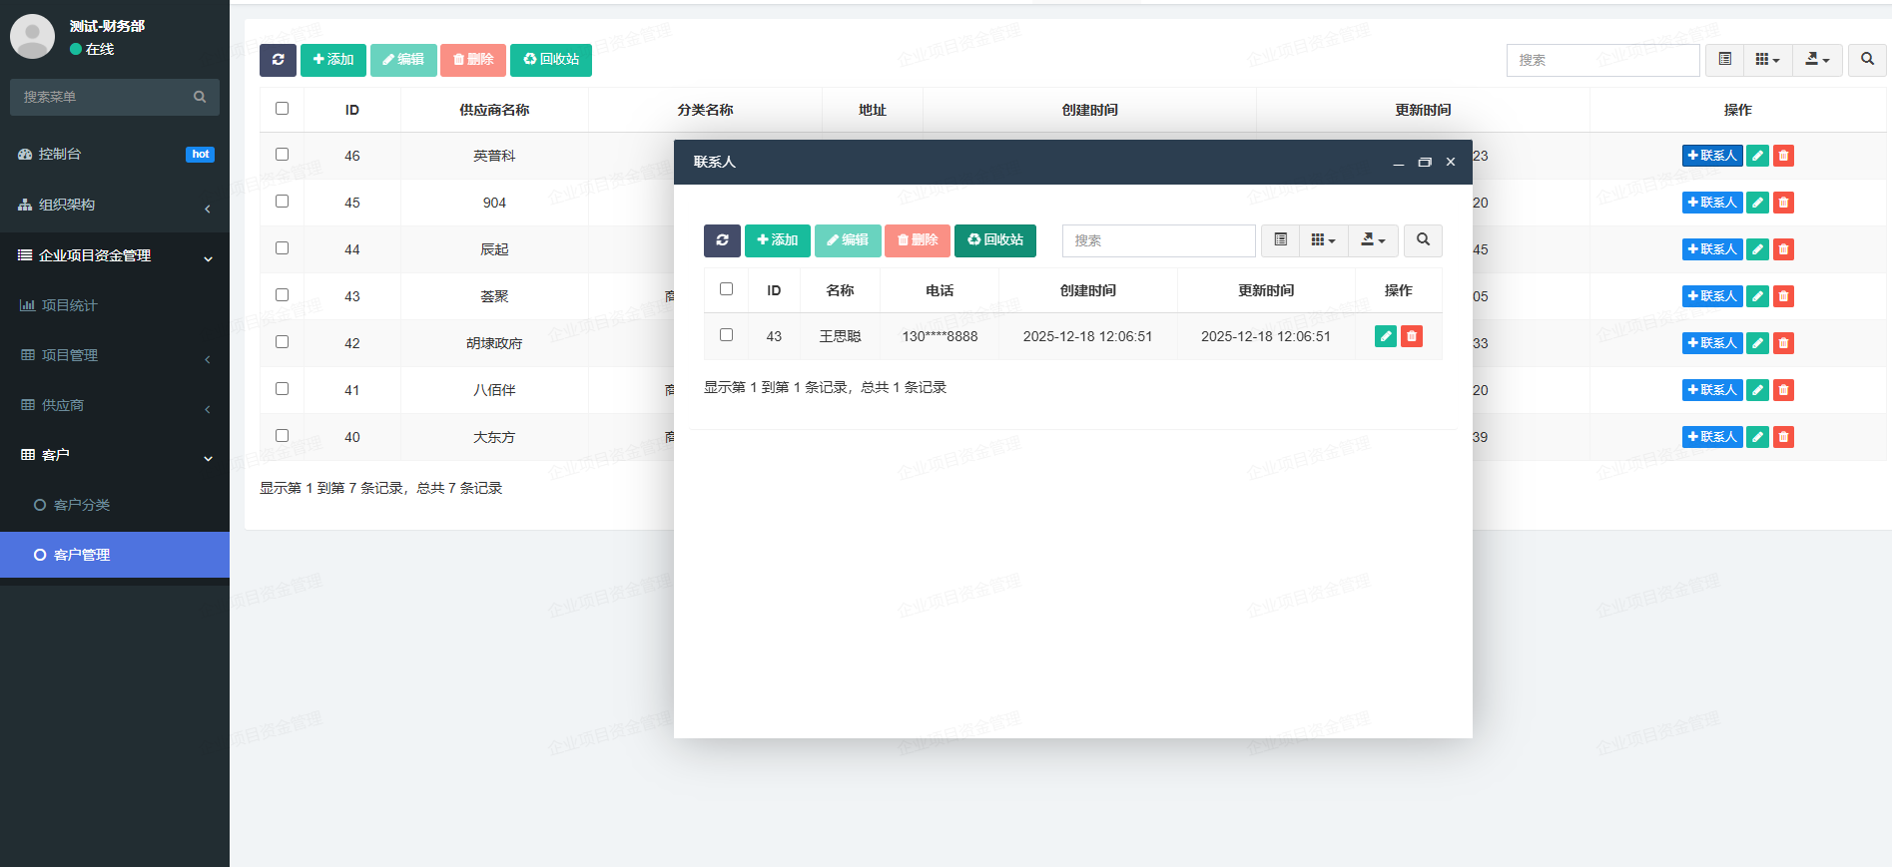Open 项目统计 in the sidebar menu
Image resolution: width=1892 pixels, height=867 pixels.
point(69,305)
